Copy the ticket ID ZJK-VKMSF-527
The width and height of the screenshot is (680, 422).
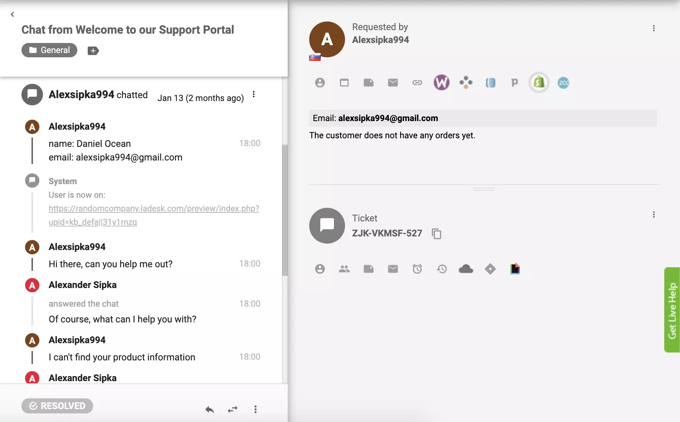click(x=437, y=234)
